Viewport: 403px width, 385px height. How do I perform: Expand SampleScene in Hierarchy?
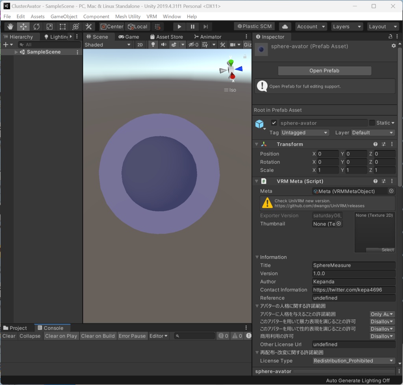click(x=16, y=52)
